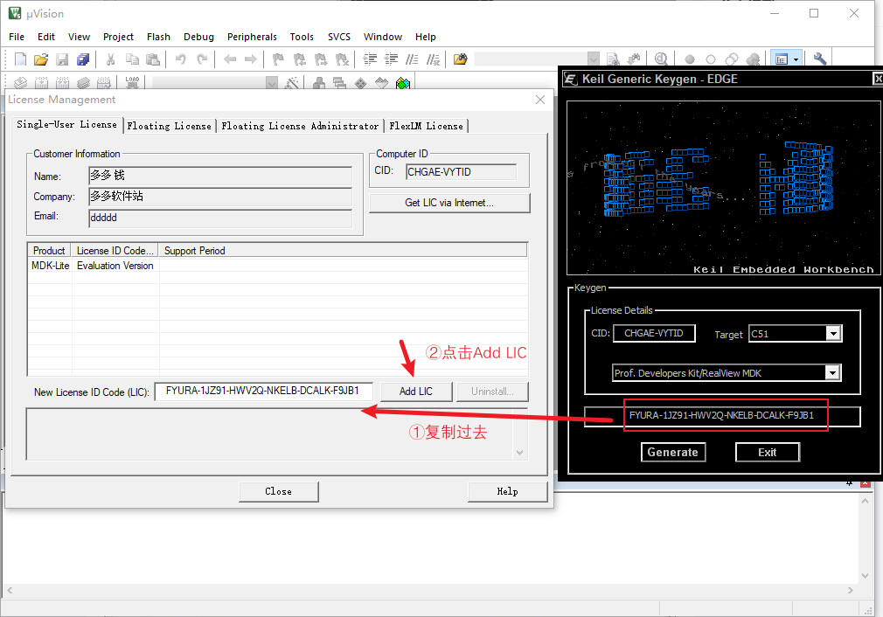Screen dimensions: 883x617
Task: Open the File menu
Action: click(x=17, y=37)
